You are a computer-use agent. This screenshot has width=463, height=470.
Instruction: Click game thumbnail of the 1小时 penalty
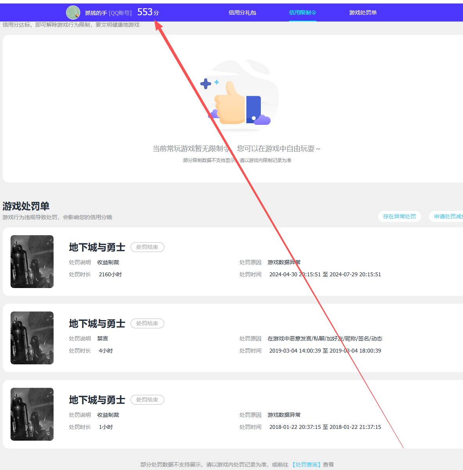pos(32,414)
